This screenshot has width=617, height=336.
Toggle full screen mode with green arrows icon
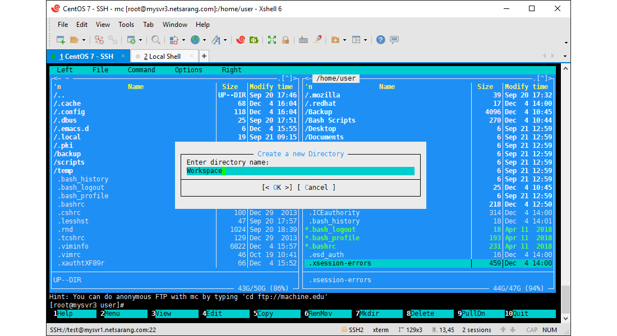272,40
